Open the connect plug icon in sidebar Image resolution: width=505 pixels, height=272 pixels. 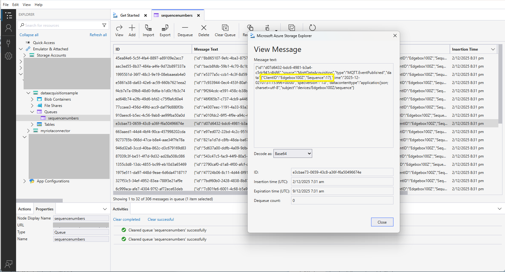[9, 43]
